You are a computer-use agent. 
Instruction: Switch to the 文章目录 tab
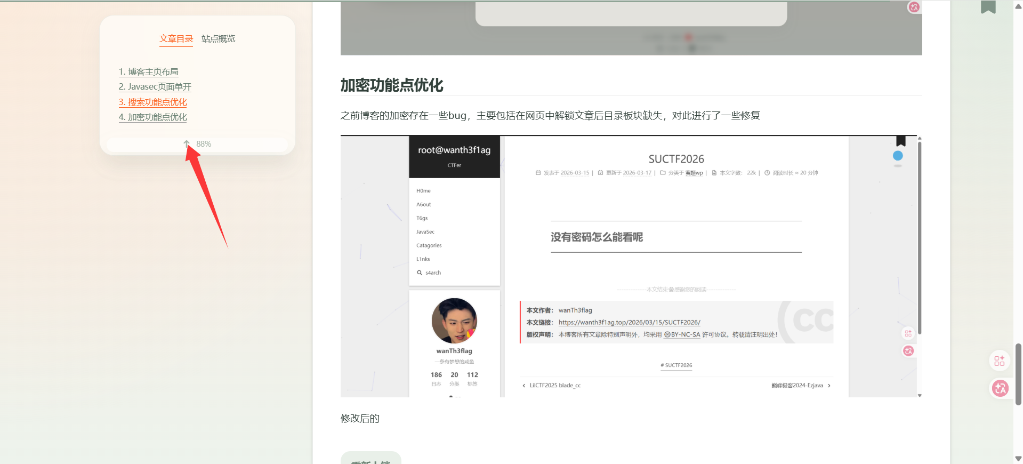176,39
